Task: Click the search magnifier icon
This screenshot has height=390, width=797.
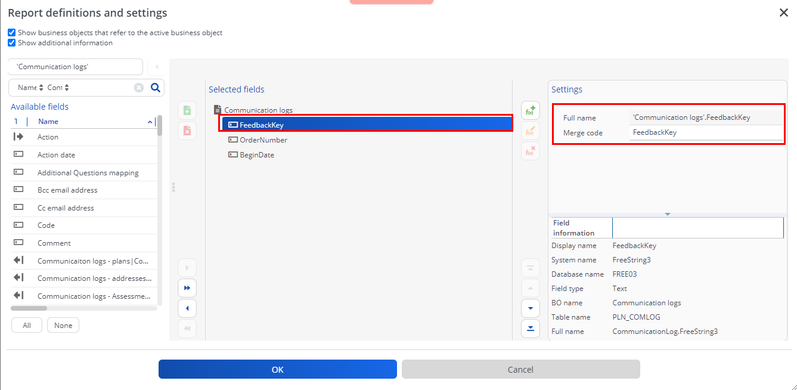Action: click(155, 88)
